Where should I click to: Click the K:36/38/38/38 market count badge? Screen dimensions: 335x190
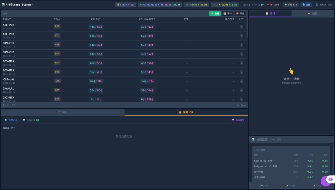click(x=160, y=4)
